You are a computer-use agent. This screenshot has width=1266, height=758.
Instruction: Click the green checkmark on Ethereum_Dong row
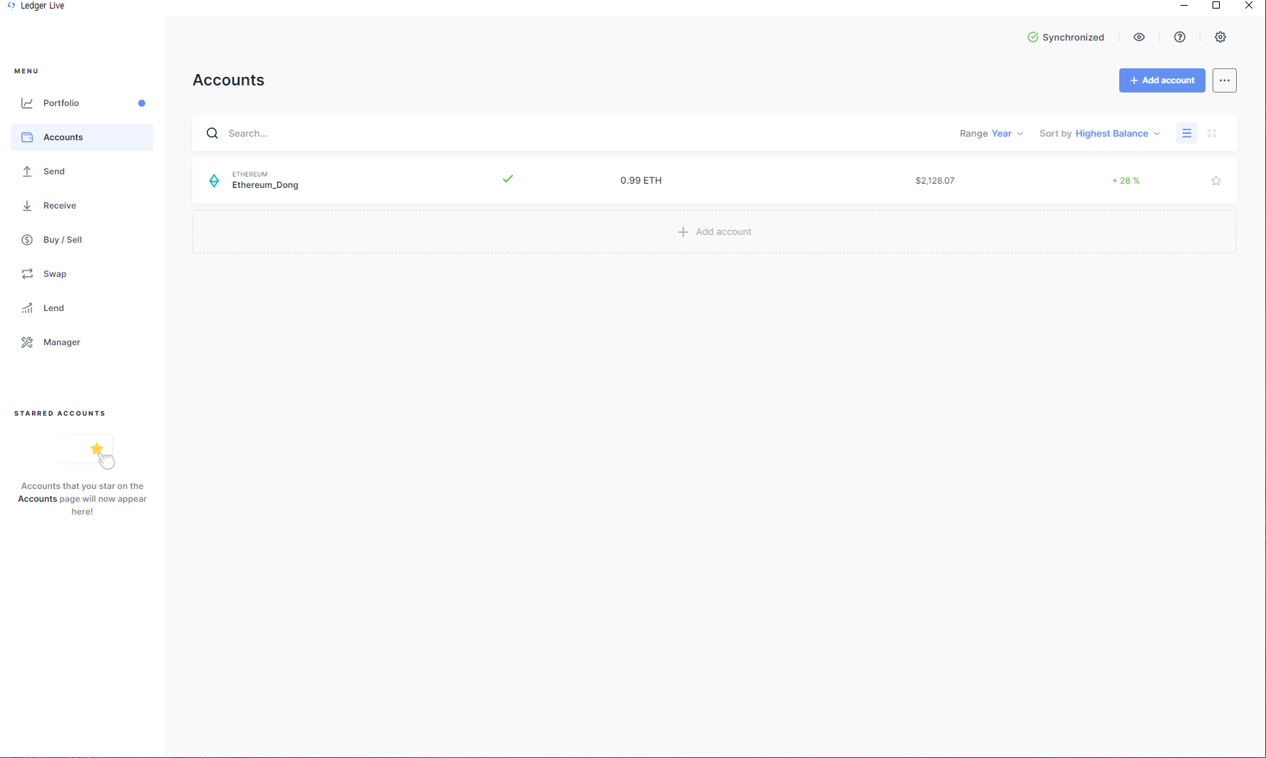[x=508, y=179]
